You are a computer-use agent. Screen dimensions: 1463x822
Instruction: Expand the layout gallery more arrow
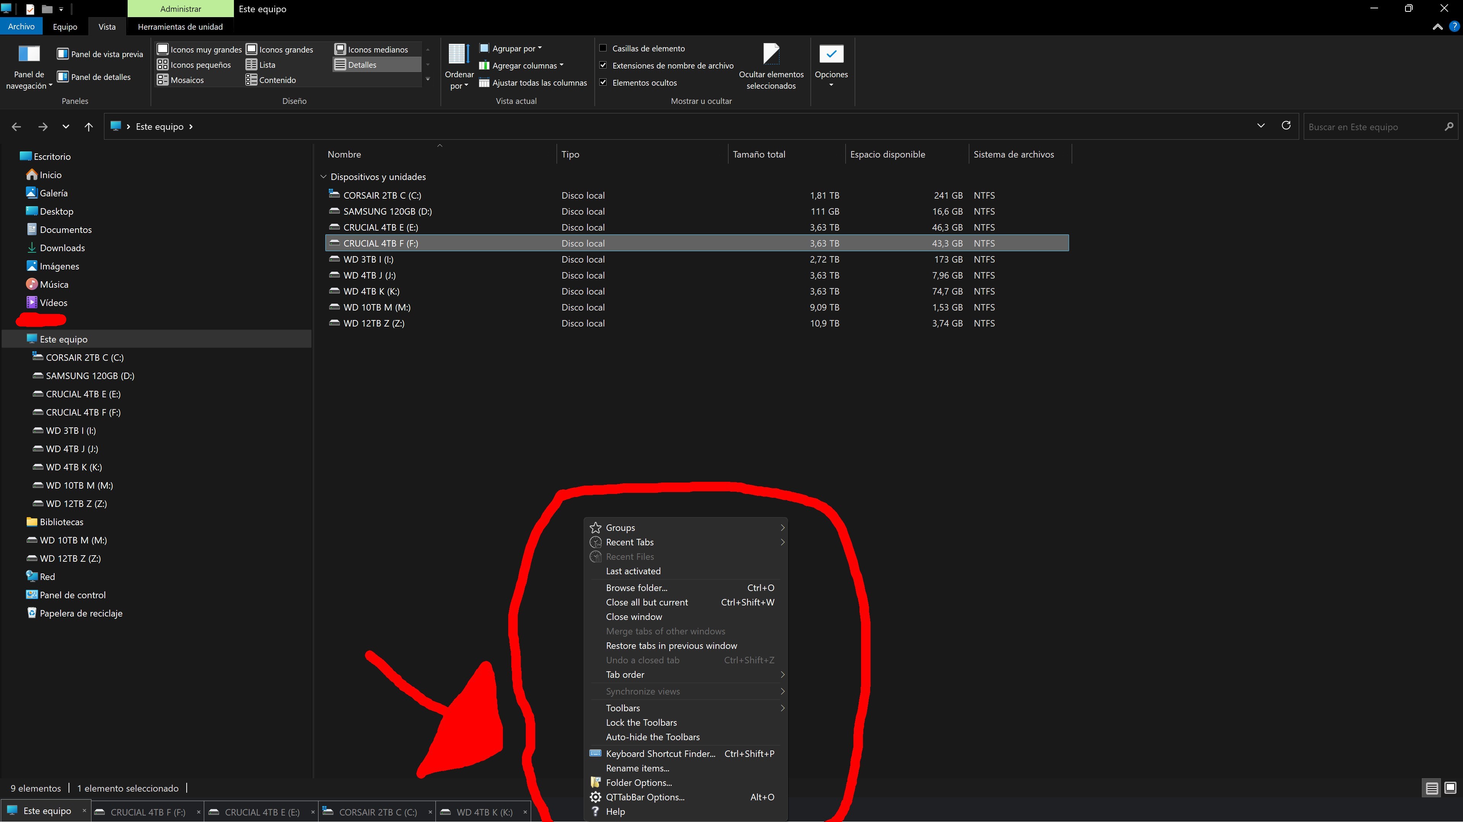(427, 80)
